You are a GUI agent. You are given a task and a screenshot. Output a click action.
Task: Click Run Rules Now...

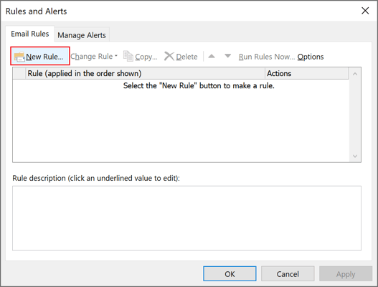click(267, 57)
